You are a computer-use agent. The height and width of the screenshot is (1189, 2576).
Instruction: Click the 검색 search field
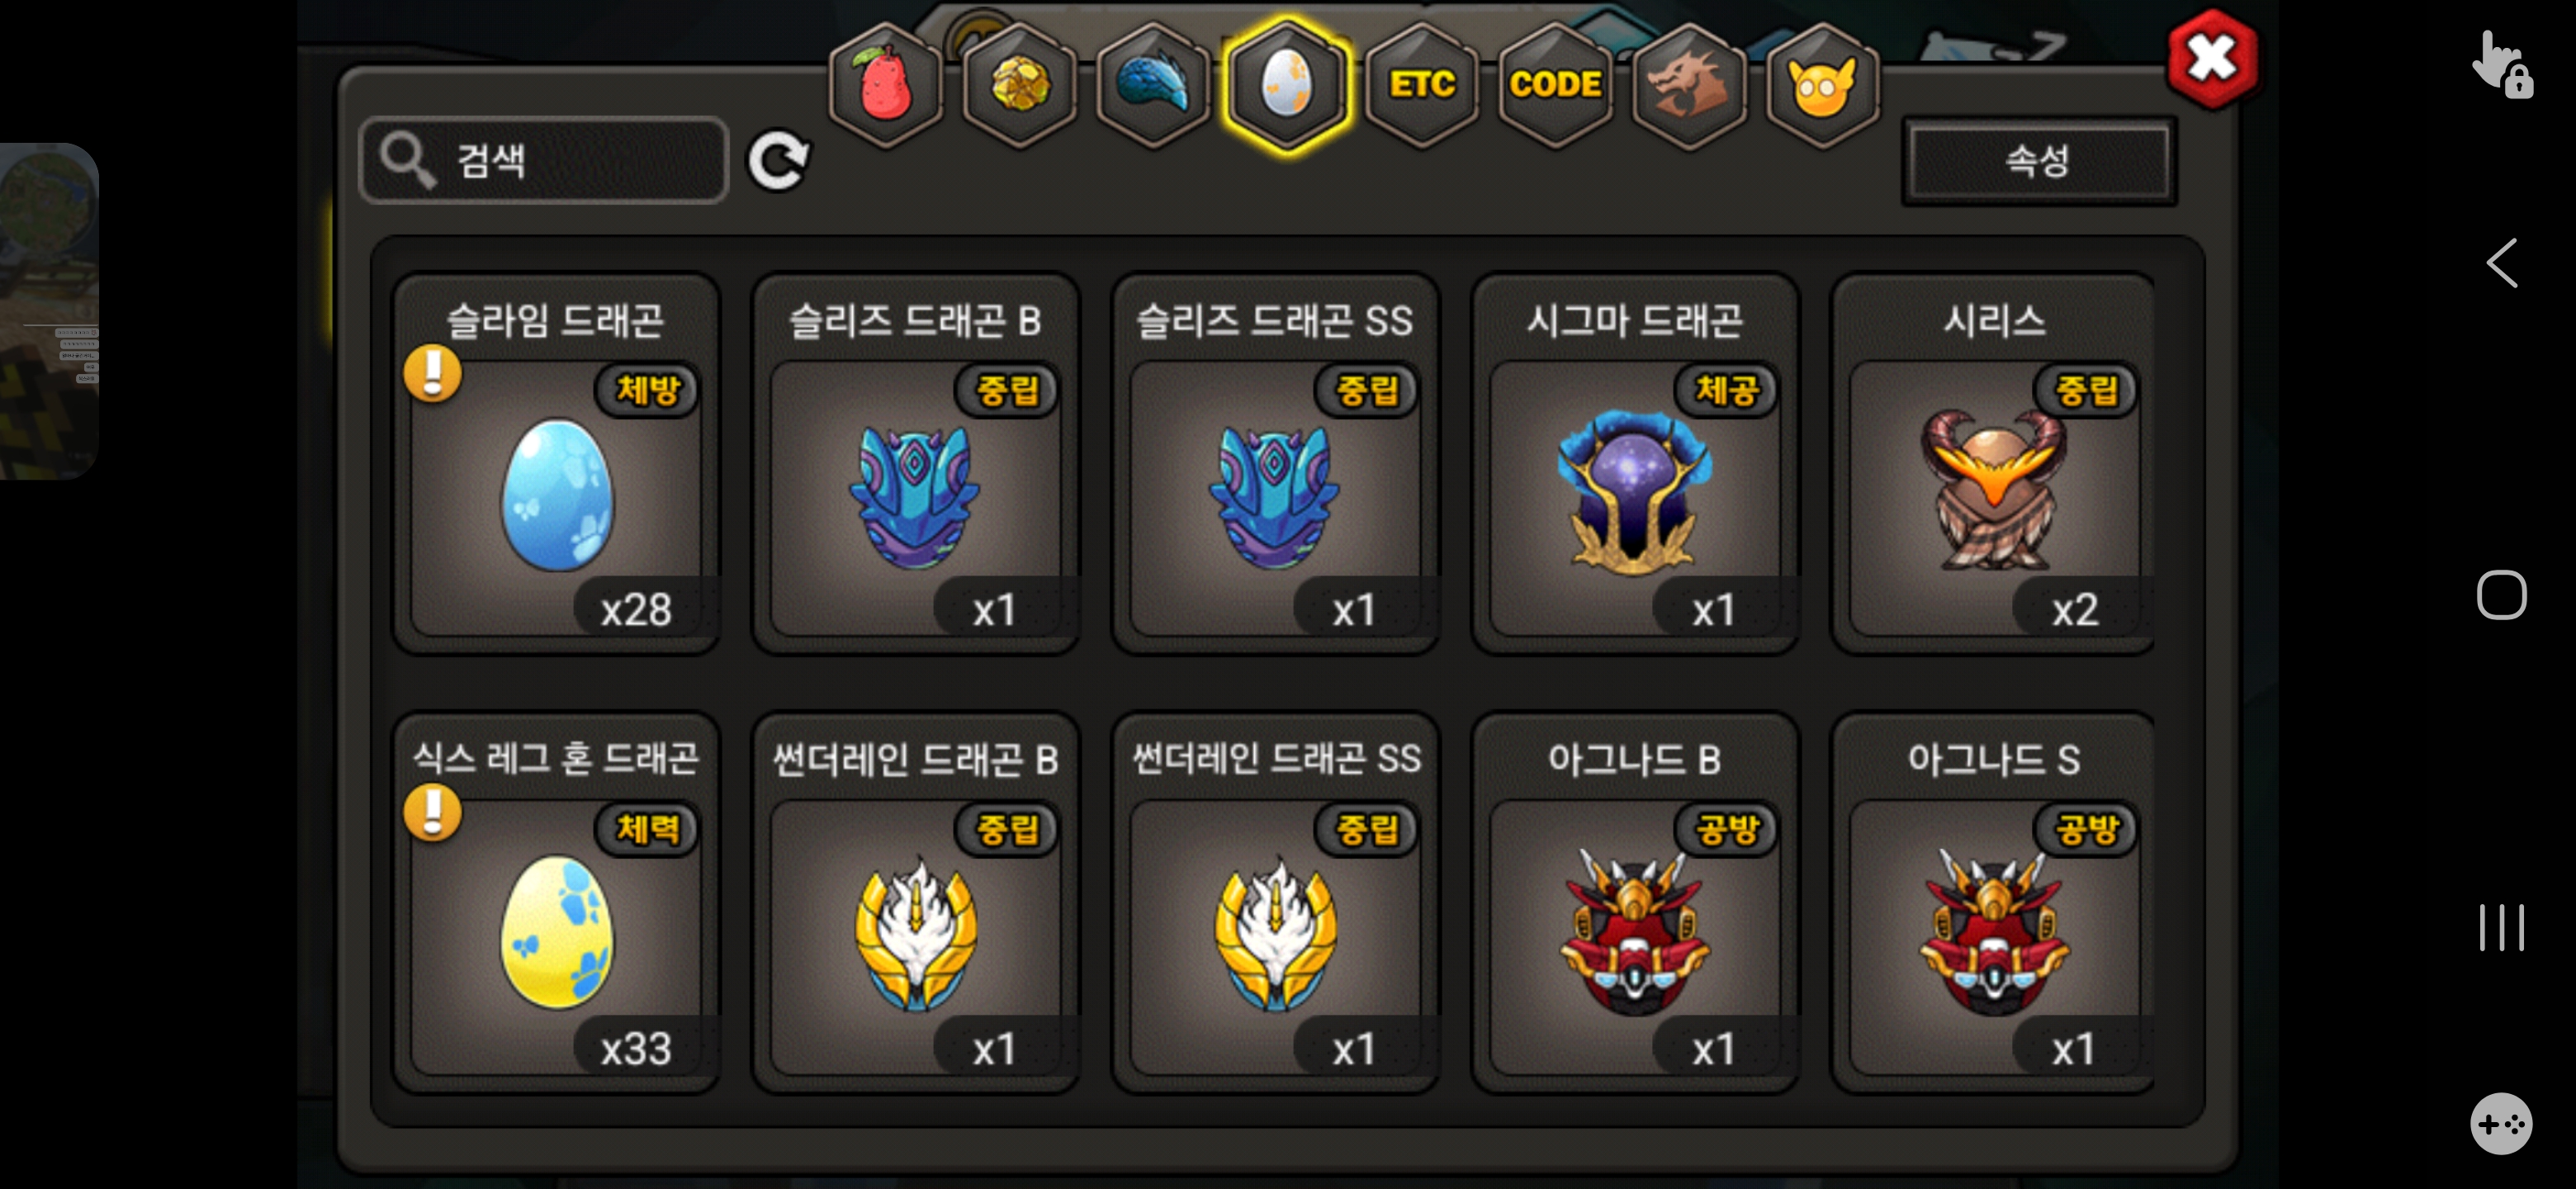pyautogui.click(x=544, y=160)
